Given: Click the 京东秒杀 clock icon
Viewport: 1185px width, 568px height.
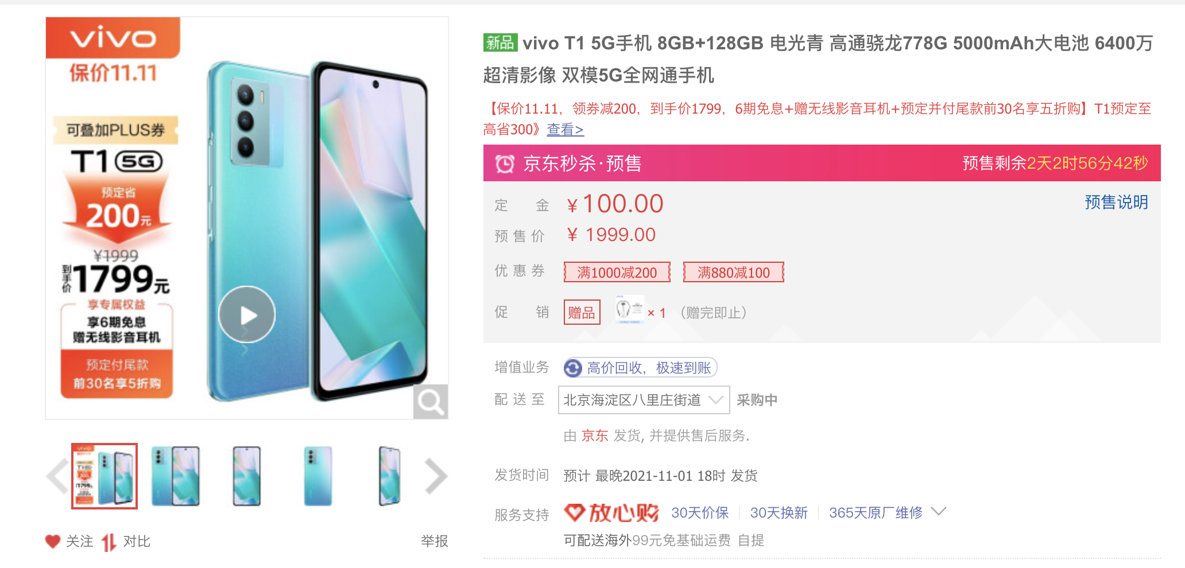Looking at the screenshot, I should [505, 164].
